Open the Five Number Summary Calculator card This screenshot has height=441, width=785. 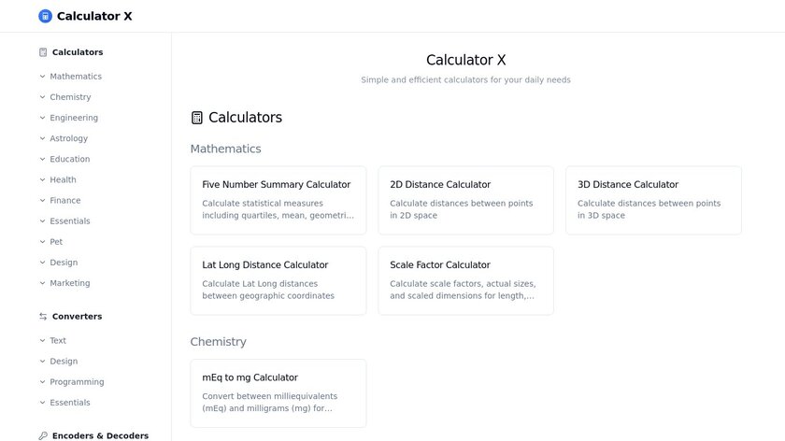point(278,200)
